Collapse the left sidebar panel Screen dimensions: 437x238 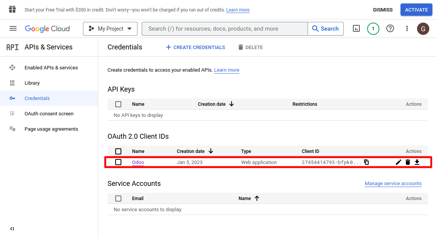point(12,229)
